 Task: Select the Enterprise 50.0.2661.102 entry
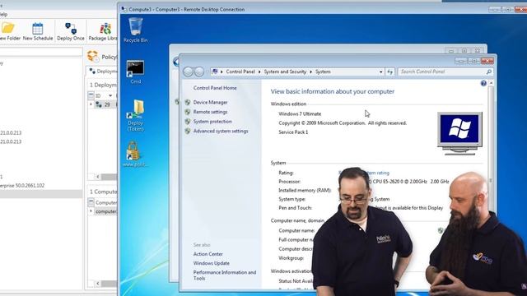pyautogui.click(x=22, y=185)
